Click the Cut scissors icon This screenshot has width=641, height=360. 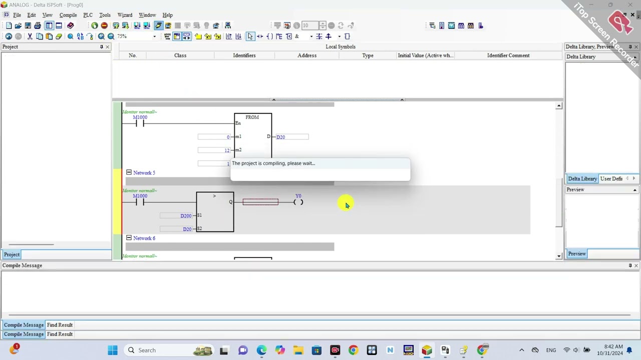tap(30, 36)
